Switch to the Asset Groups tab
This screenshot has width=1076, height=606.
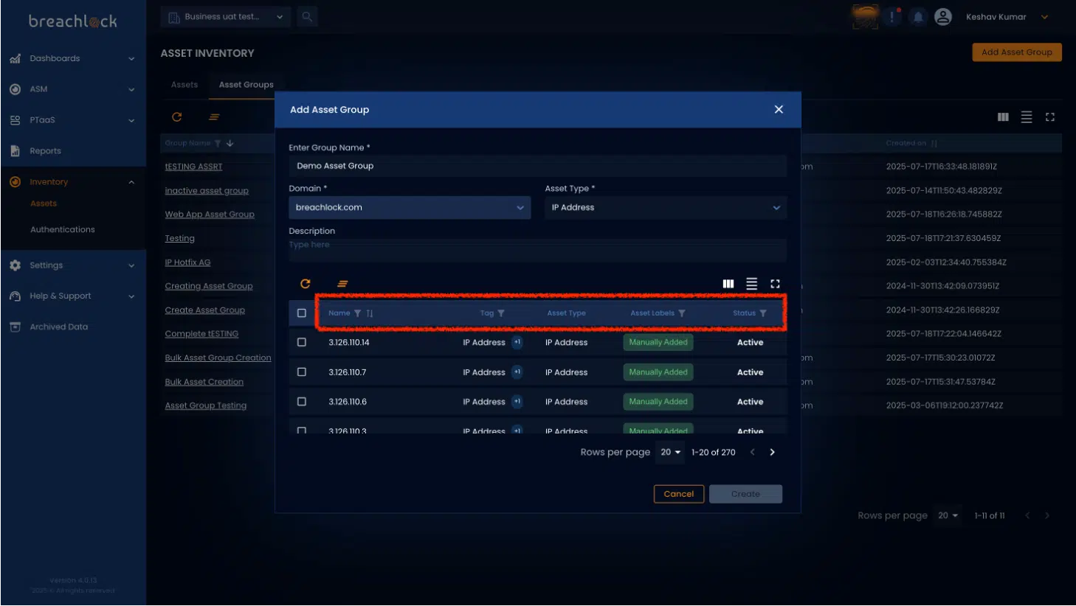tap(246, 85)
